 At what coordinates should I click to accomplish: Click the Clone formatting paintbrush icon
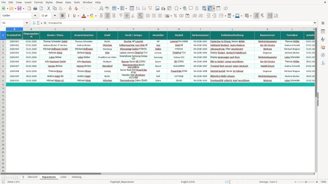(70, 8)
